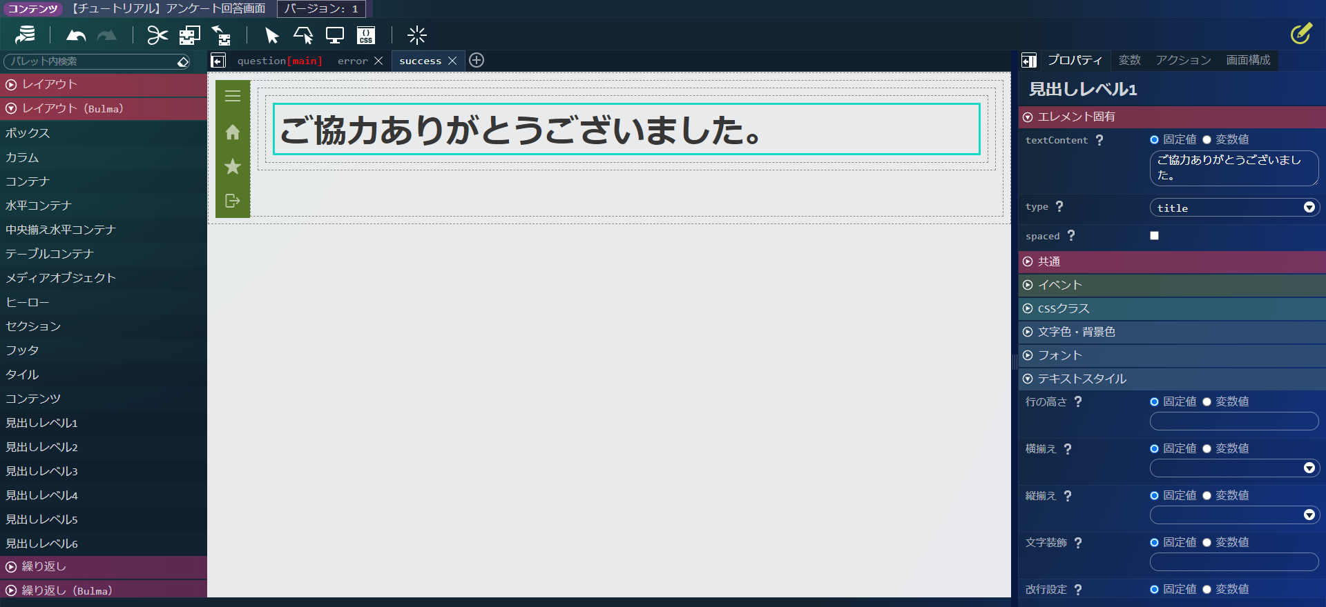Image resolution: width=1326 pixels, height=607 pixels.
Task: Switch to the 画面構成 tab
Action: (1248, 60)
